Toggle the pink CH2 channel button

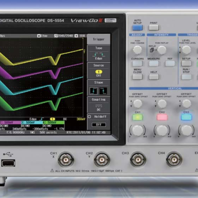(x=162, y=117)
